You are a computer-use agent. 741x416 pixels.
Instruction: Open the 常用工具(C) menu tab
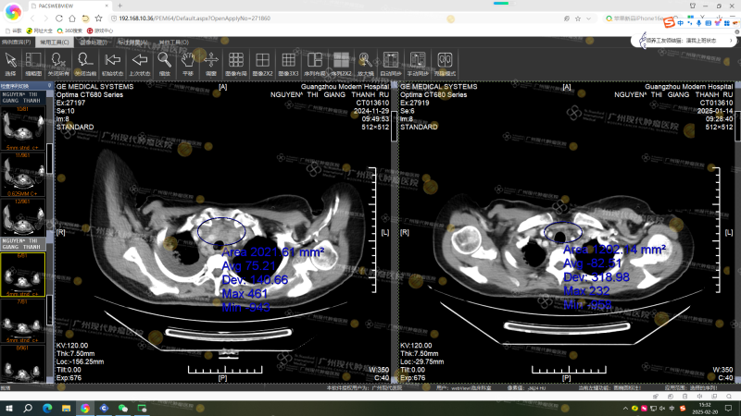tap(56, 42)
